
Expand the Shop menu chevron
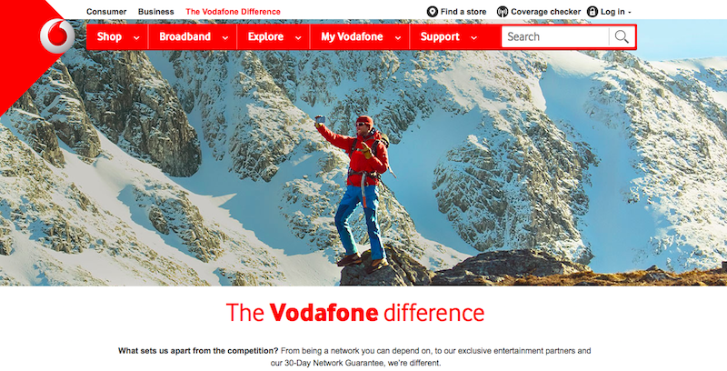click(x=136, y=38)
